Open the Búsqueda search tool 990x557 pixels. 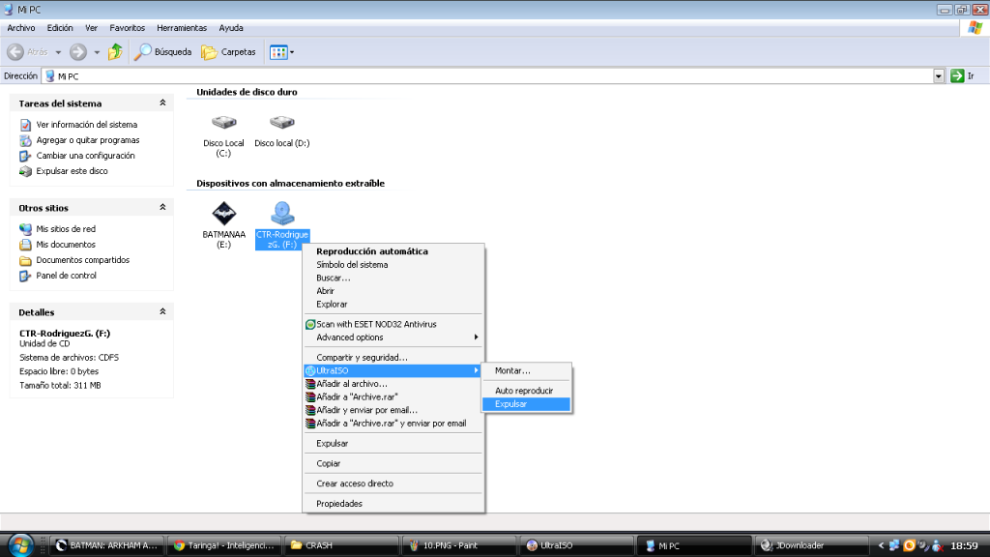pos(162,52)
